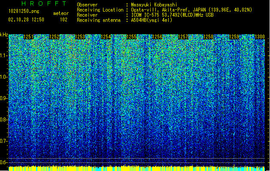The width and height of the screenshot is (270, 171).
Task: Click the 1253 time marker
Action: (x=80, y=37)
